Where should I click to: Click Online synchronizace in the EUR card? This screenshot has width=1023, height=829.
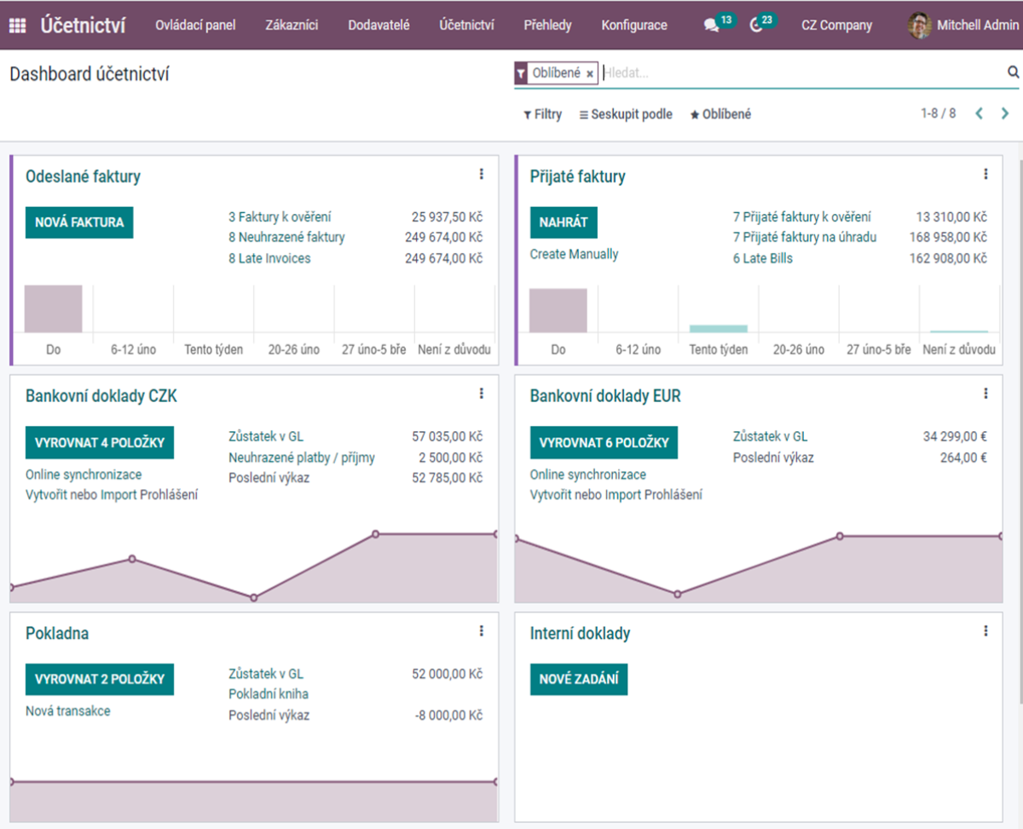[588, 475]
